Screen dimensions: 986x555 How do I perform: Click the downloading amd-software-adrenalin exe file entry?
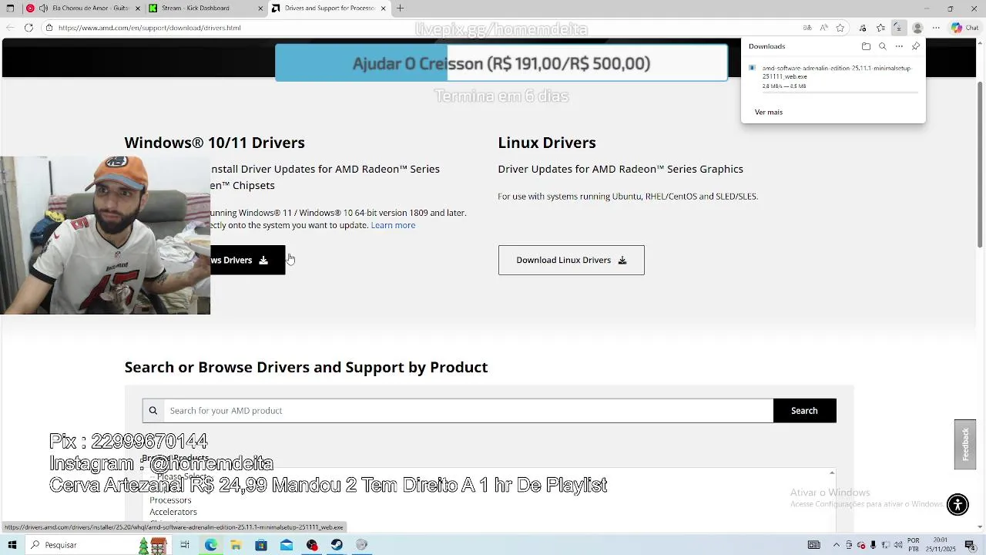pyautogui.click(x=832, y=77)
